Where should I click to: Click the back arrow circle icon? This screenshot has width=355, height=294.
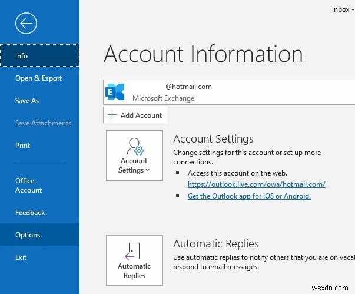click(26, 23)
